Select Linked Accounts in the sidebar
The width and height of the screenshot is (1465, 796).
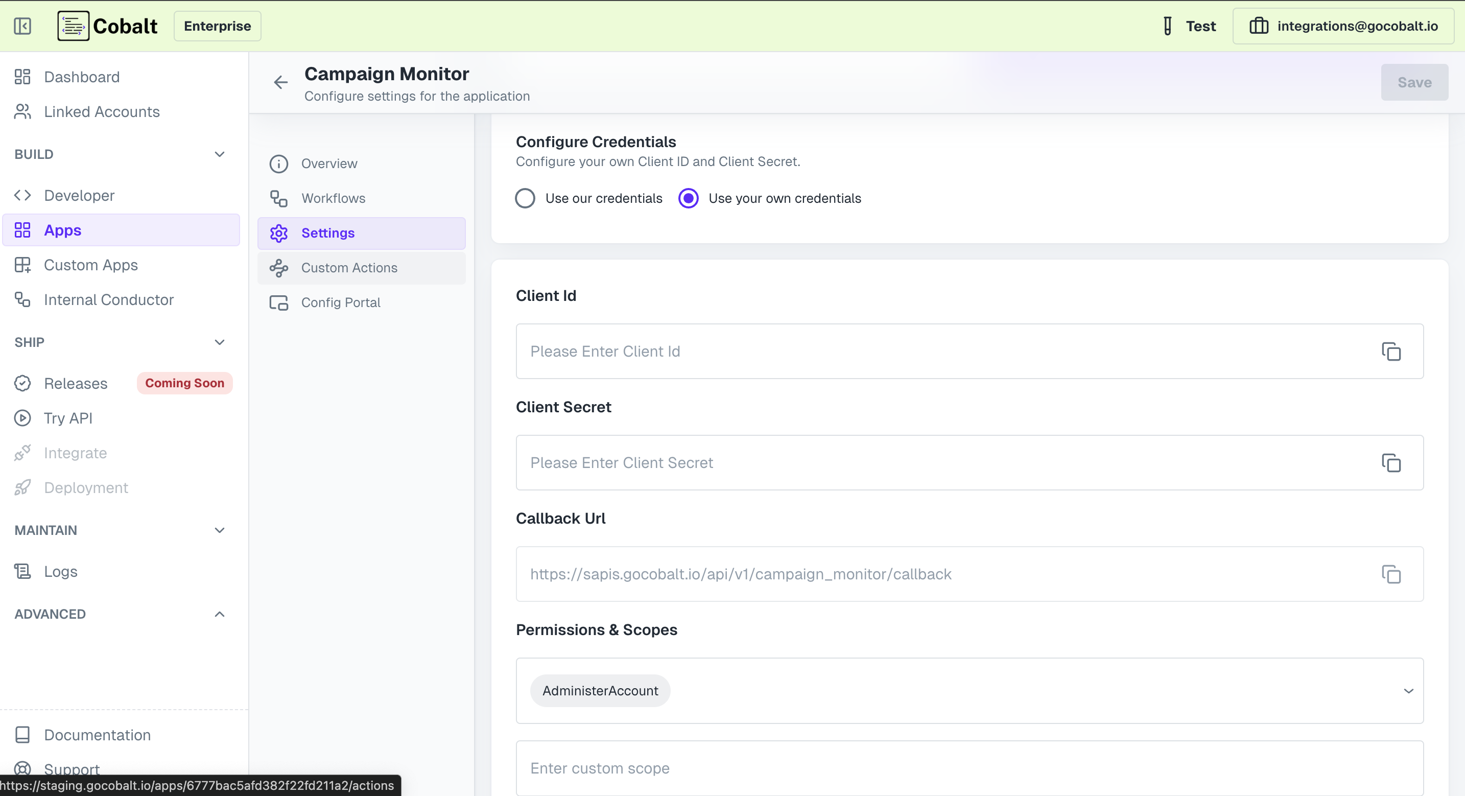(101, 111)
